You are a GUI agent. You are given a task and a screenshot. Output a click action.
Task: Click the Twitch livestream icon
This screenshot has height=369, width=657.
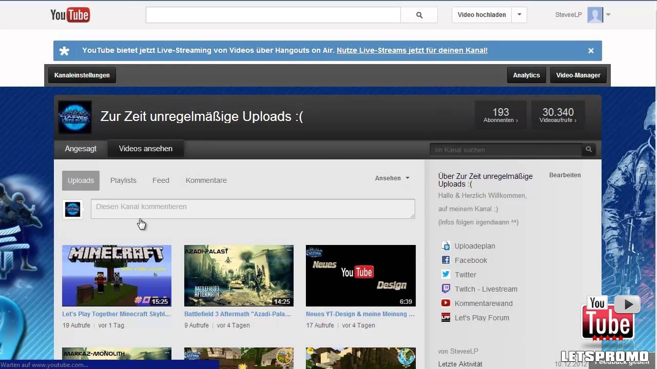[446, 289]
